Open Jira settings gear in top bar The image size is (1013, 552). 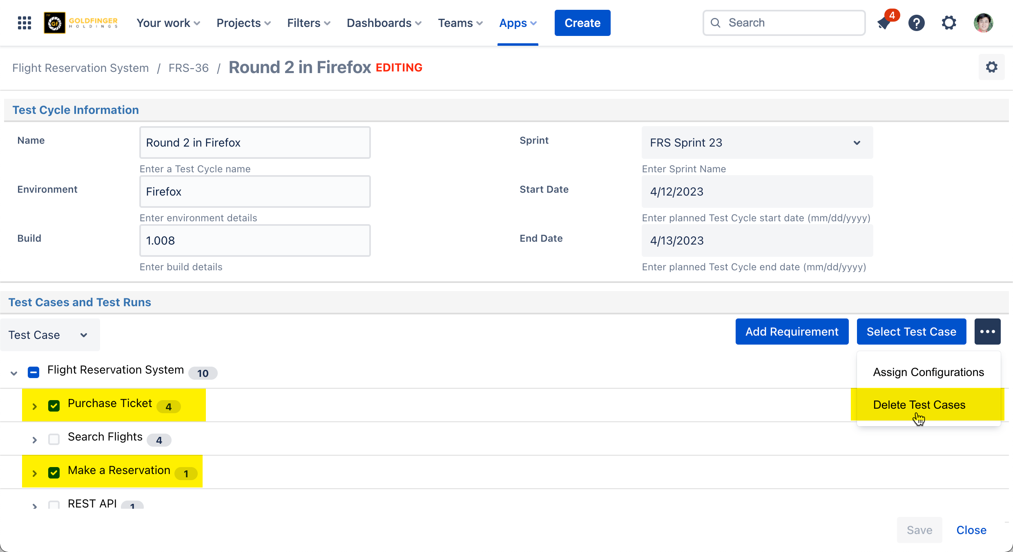tap(949, 23)
